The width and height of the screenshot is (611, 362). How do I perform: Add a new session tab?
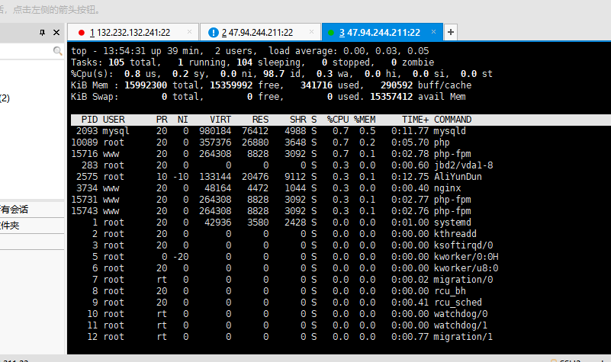[x=451, y=32]
